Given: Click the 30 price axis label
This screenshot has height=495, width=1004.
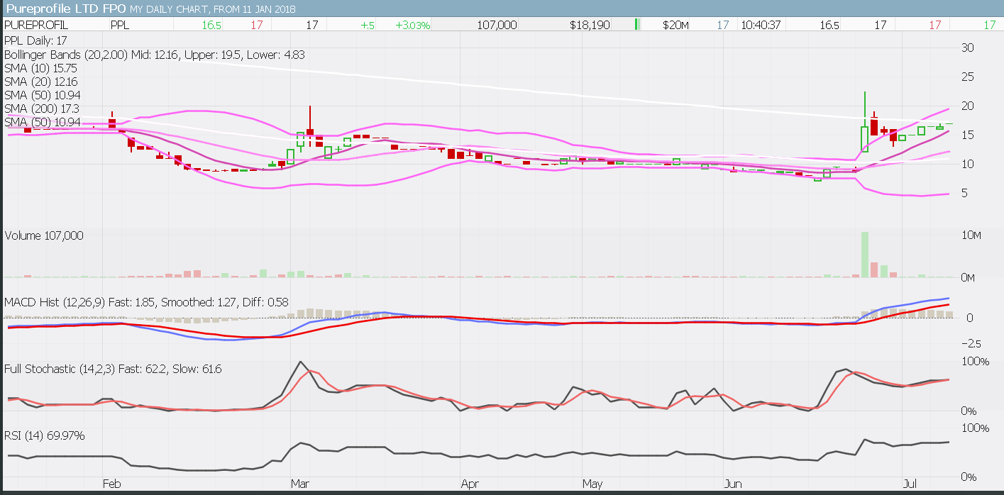Looking at the screenshot, I should (967, 48).
